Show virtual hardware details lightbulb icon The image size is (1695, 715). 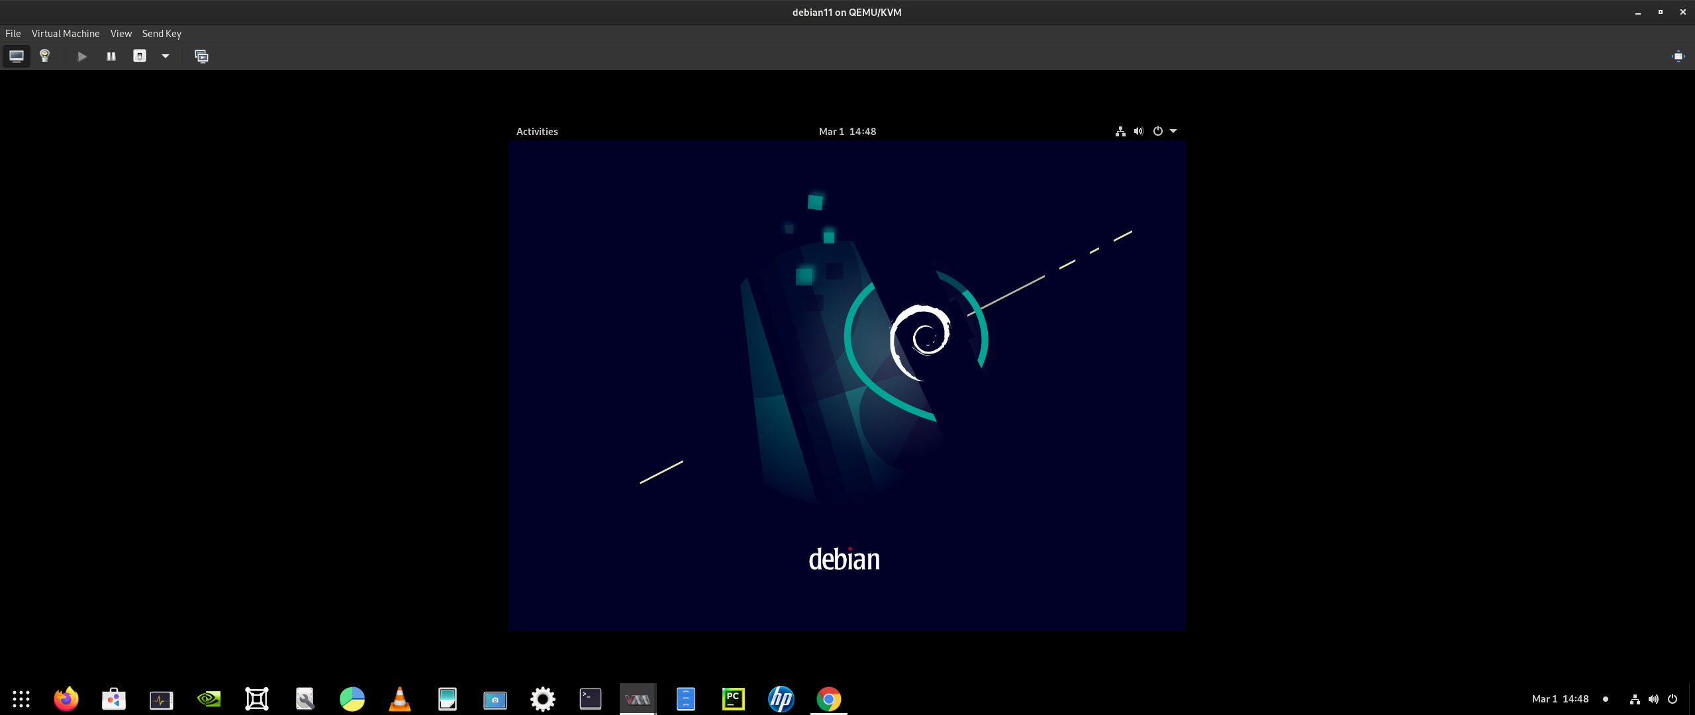tap(45, 56)
